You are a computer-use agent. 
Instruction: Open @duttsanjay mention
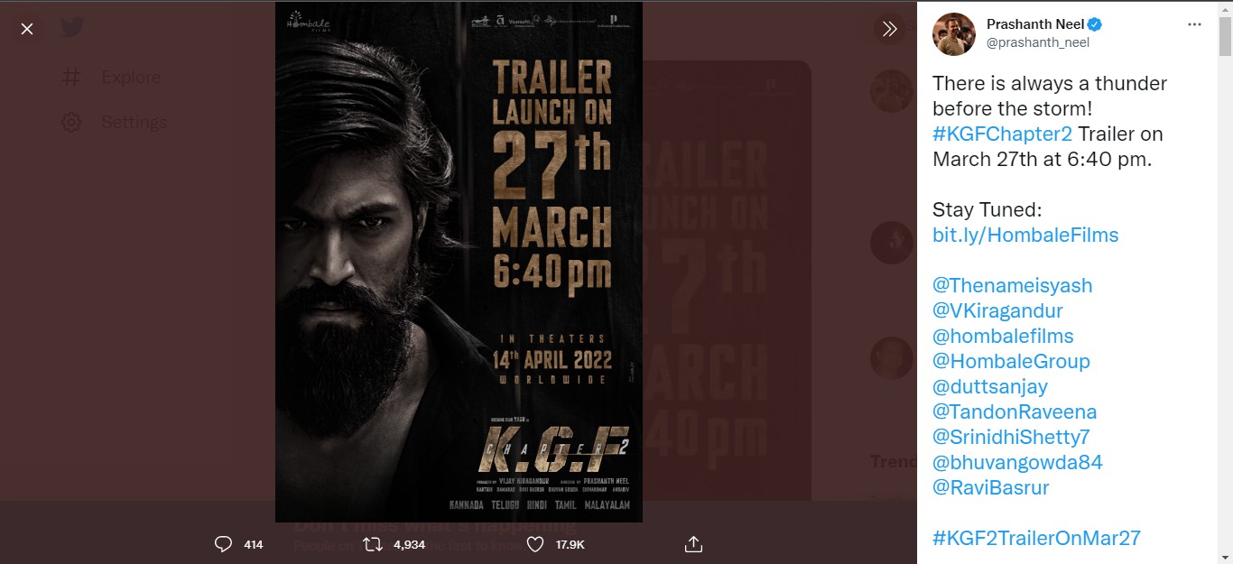click(x=990, y=386)
